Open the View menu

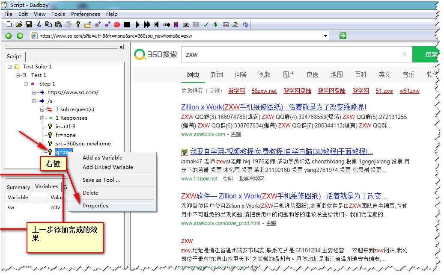click(39, 14)
